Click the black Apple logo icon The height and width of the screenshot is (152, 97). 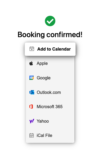31,63
